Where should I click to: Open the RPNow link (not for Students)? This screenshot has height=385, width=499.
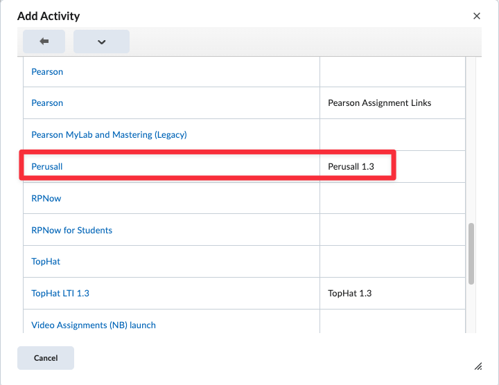point(46,198)
